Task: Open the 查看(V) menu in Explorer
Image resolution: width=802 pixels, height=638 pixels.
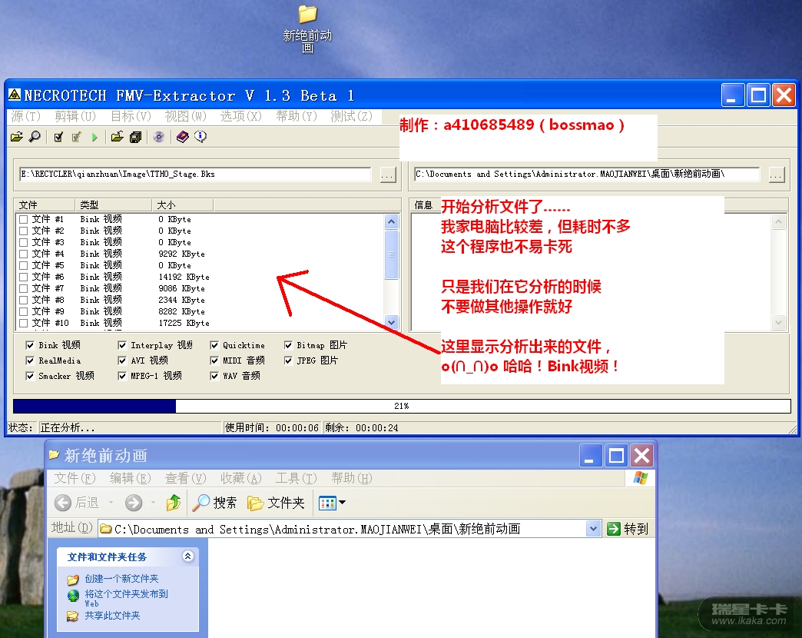Action: click(x=185, y=478)
